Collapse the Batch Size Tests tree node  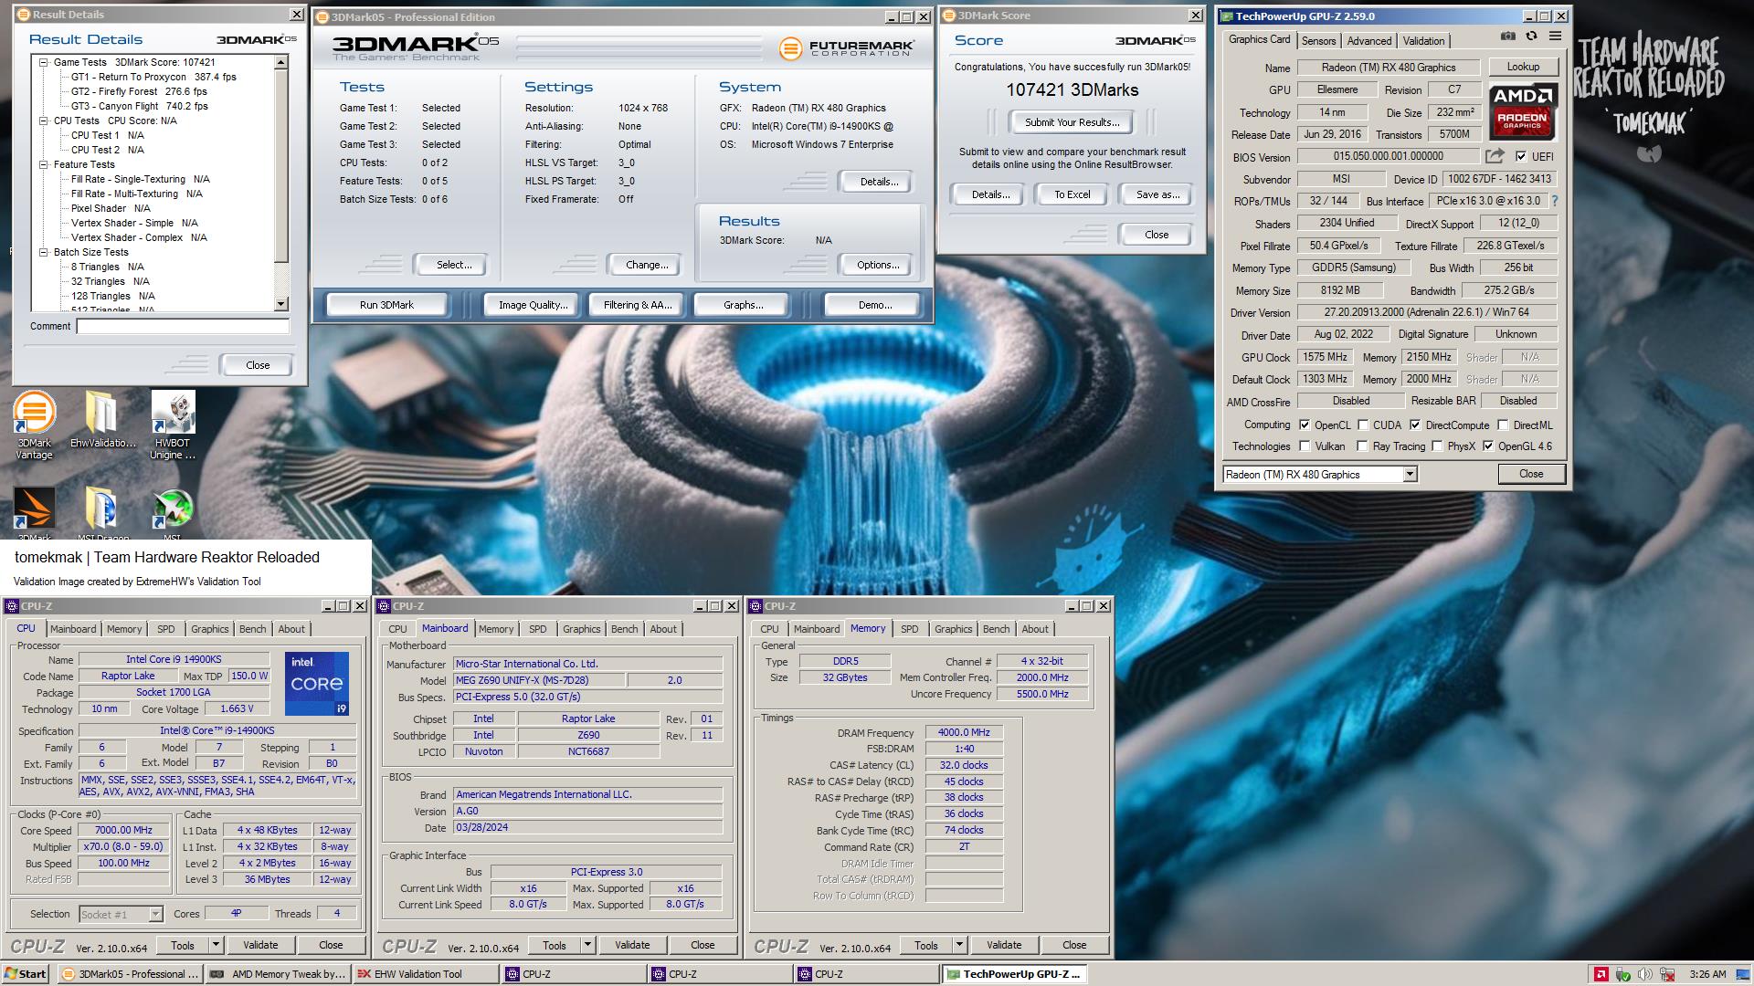point(43,252)
